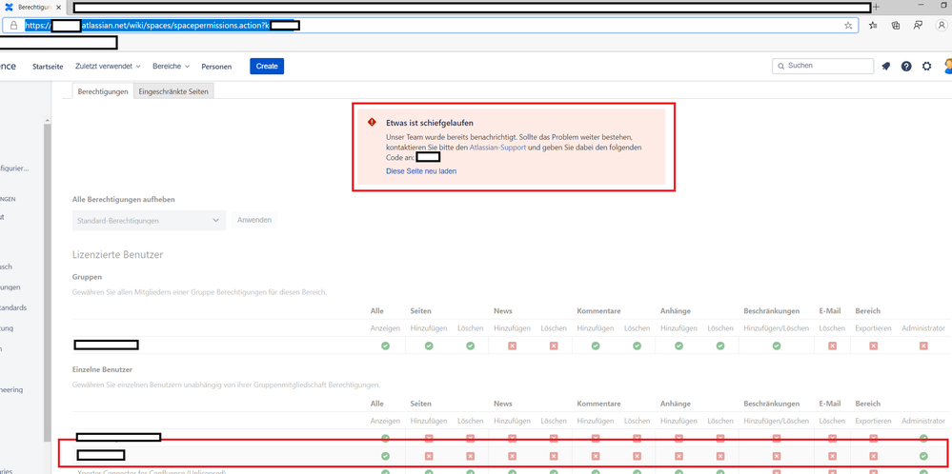Screen dimensions: 952x474
Task: Click News Löschen cross in Gruppen row
Action: (554, 346)
